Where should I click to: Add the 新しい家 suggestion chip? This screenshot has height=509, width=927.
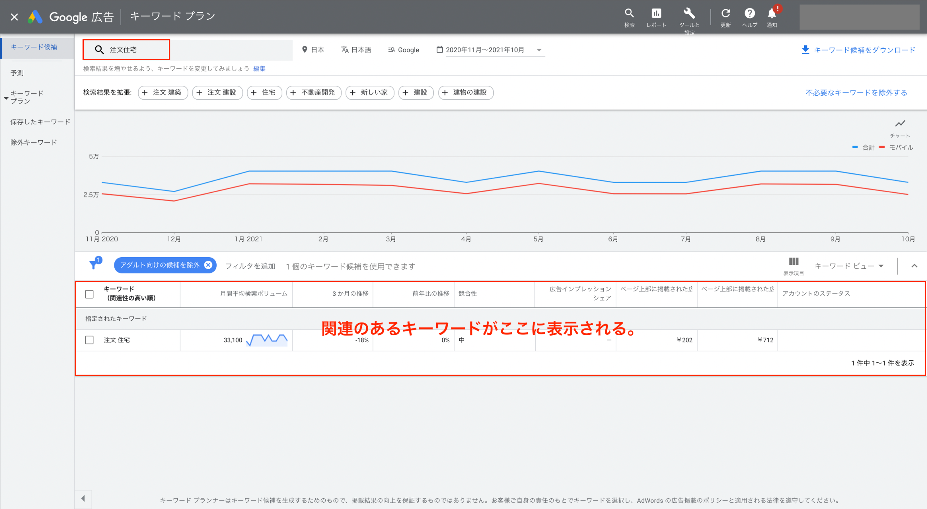click(370, 92)
